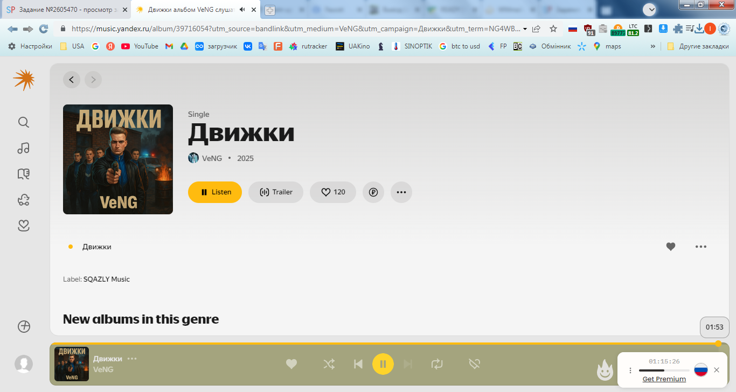Like the album with 120 likes
Image resolution: width=736 pixels, height=392 pixels.
(333, 192)
